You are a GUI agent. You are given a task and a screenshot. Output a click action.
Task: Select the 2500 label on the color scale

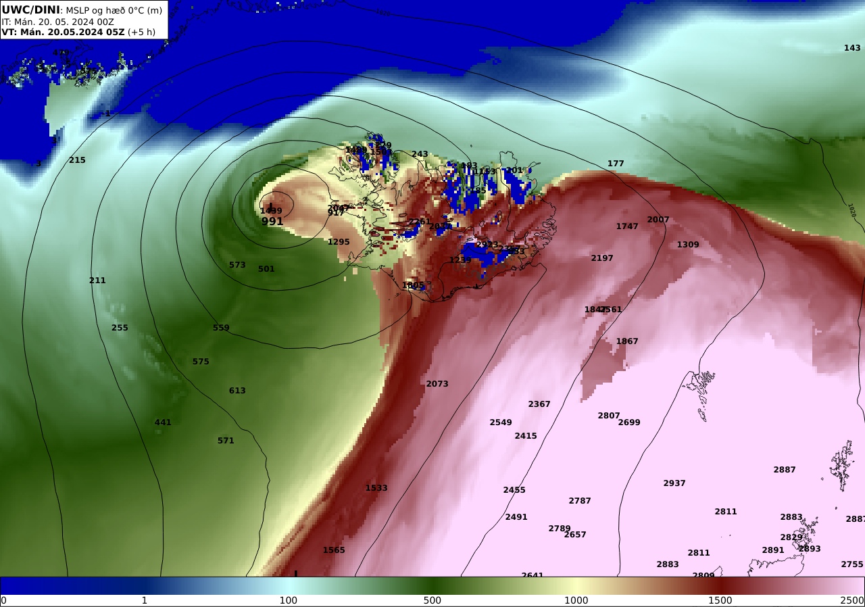(852, 600)
